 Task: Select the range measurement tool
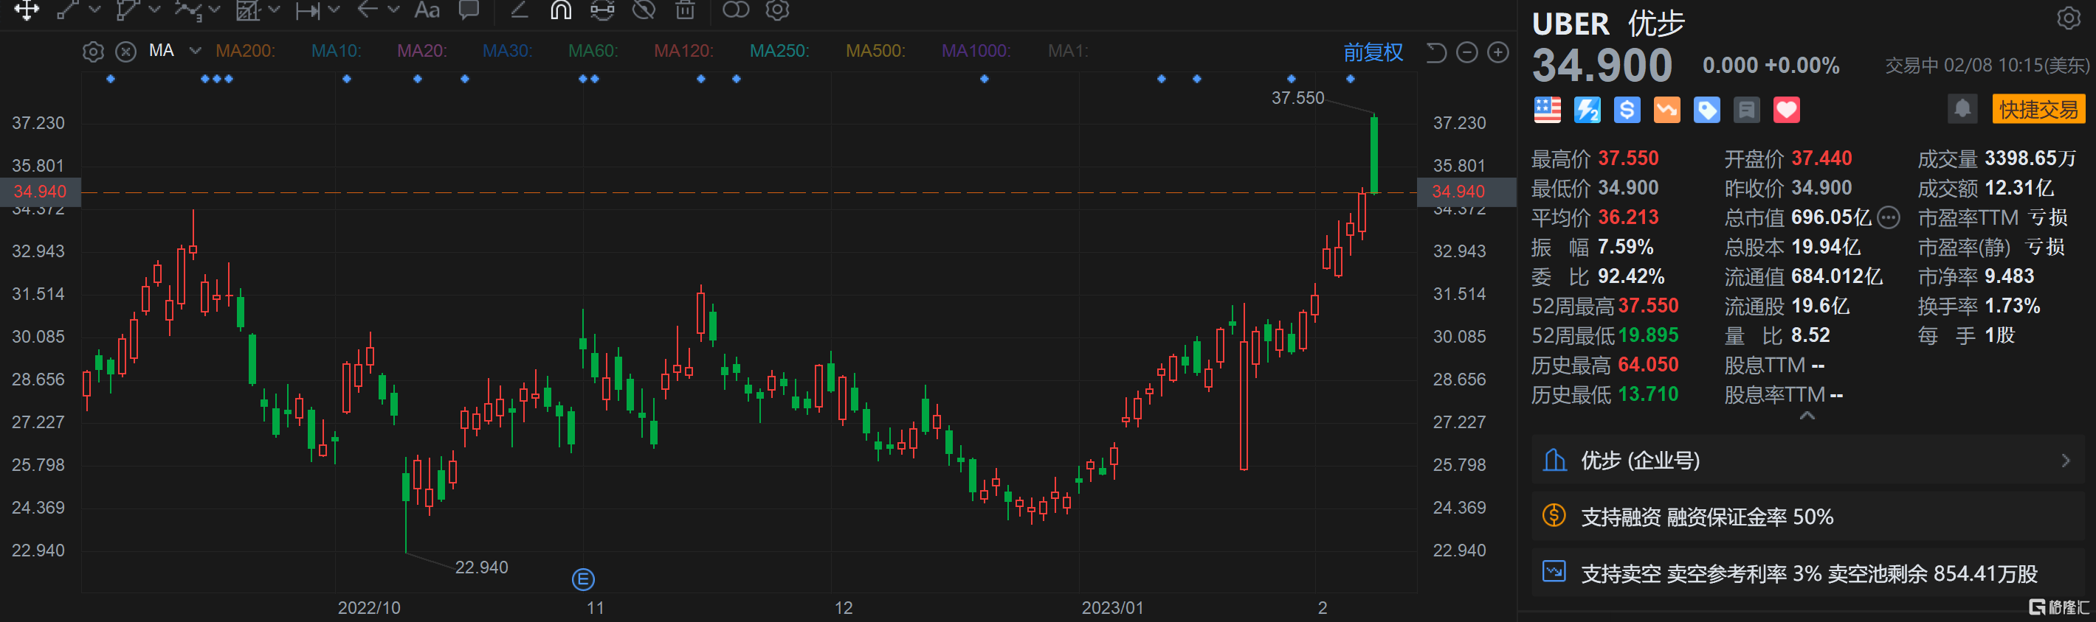point(308,10)
